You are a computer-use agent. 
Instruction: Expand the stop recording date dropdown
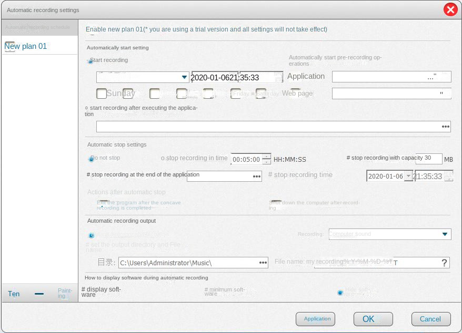tap(409, 176)
